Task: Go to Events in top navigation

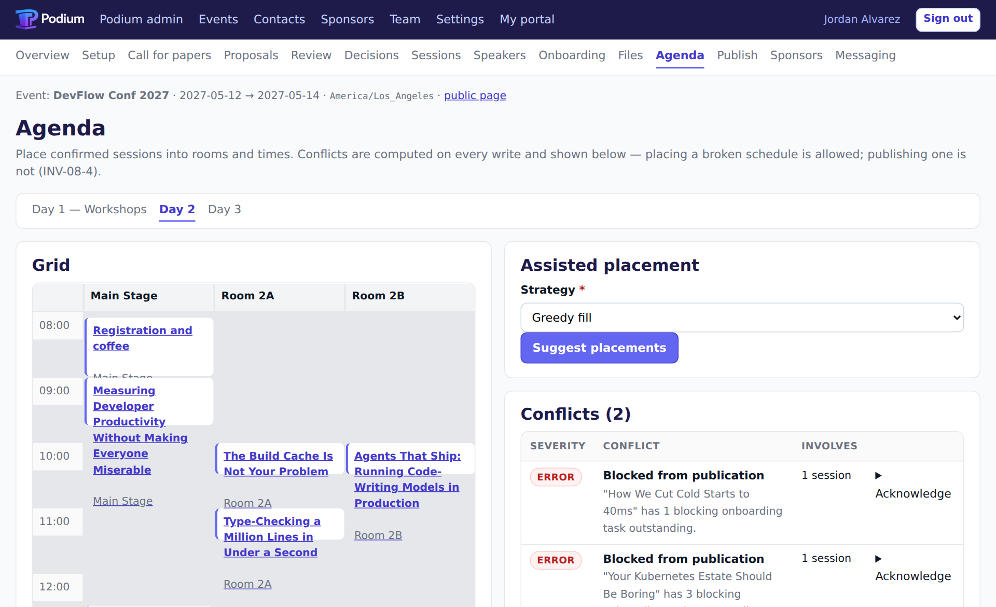Action: 218,19
